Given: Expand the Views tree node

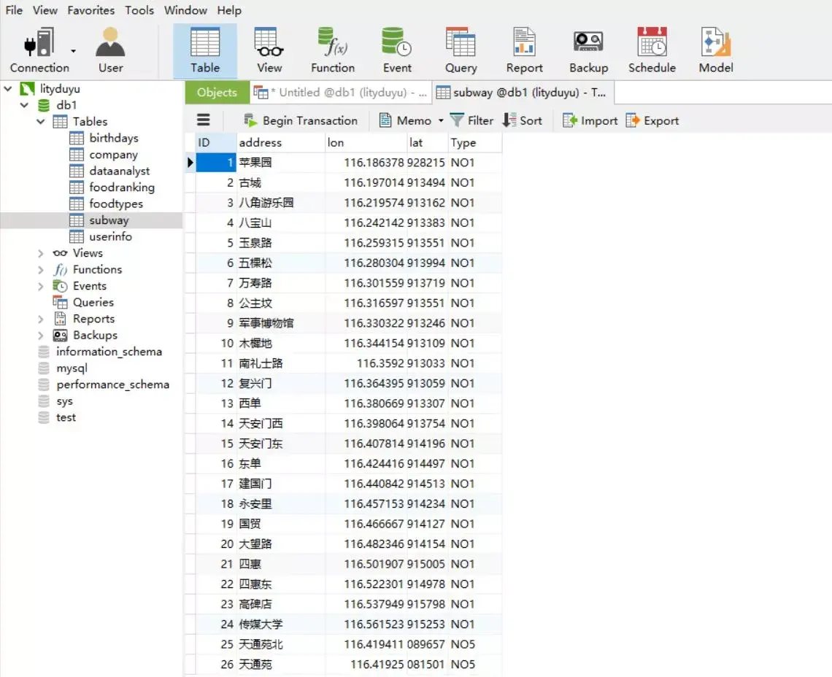Looking at the screenshot, I should [41, 253].
